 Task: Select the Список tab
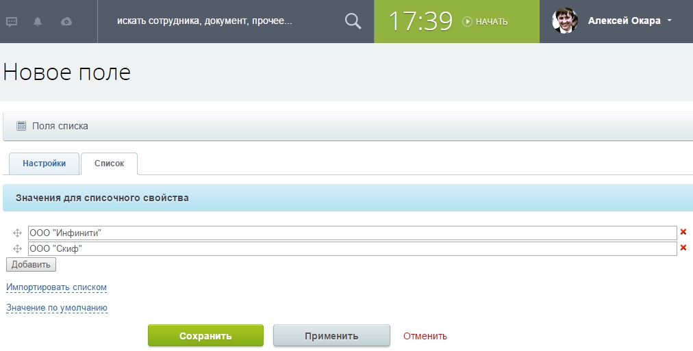pyautogui.click(x=109, y=164)
